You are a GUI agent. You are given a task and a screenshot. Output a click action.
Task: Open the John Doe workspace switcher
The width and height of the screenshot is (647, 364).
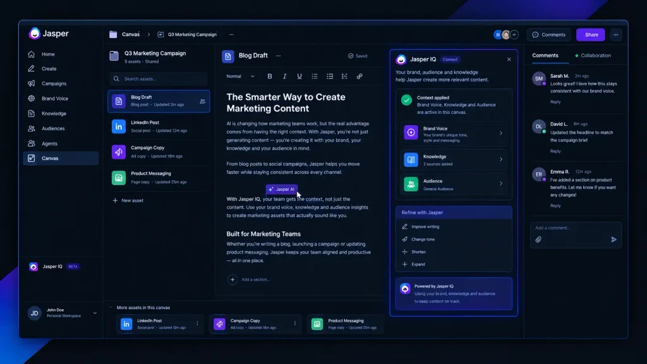[62, 313]
